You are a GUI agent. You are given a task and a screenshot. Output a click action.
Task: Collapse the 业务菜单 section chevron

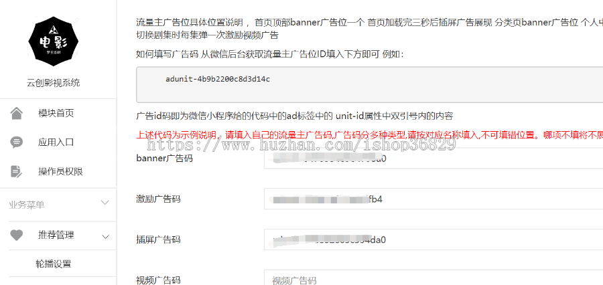coord(105,203)
